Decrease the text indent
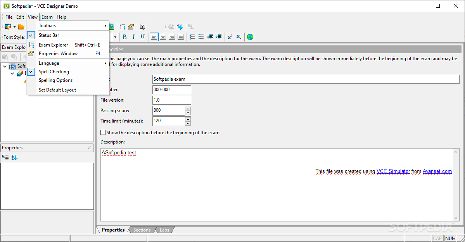 pos(210,37)
